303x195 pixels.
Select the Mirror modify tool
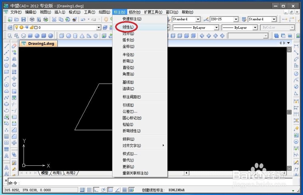[14, 59]
